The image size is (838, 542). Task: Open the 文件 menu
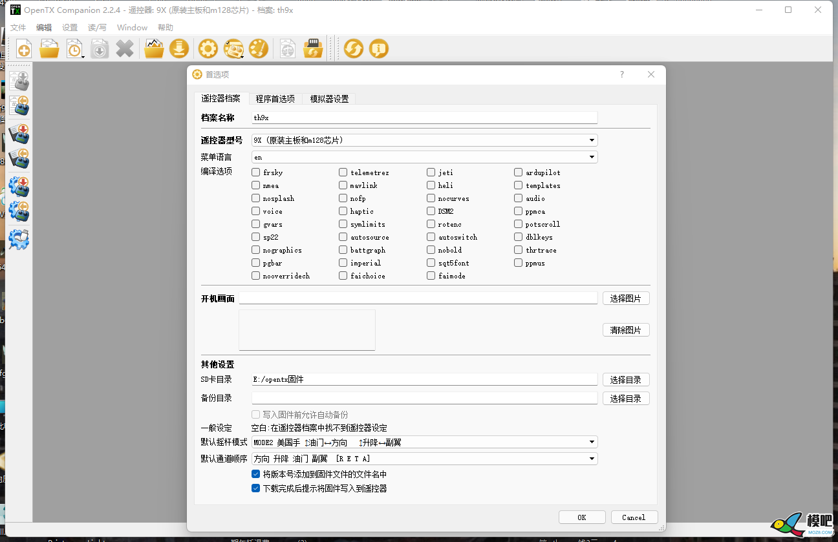18,27
